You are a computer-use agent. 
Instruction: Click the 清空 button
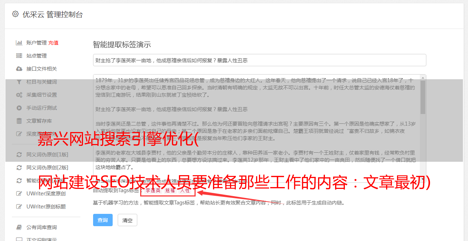[128, 220]
